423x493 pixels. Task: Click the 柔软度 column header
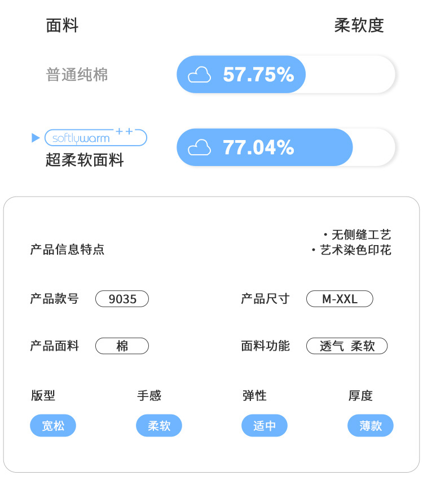coord(359,25)
